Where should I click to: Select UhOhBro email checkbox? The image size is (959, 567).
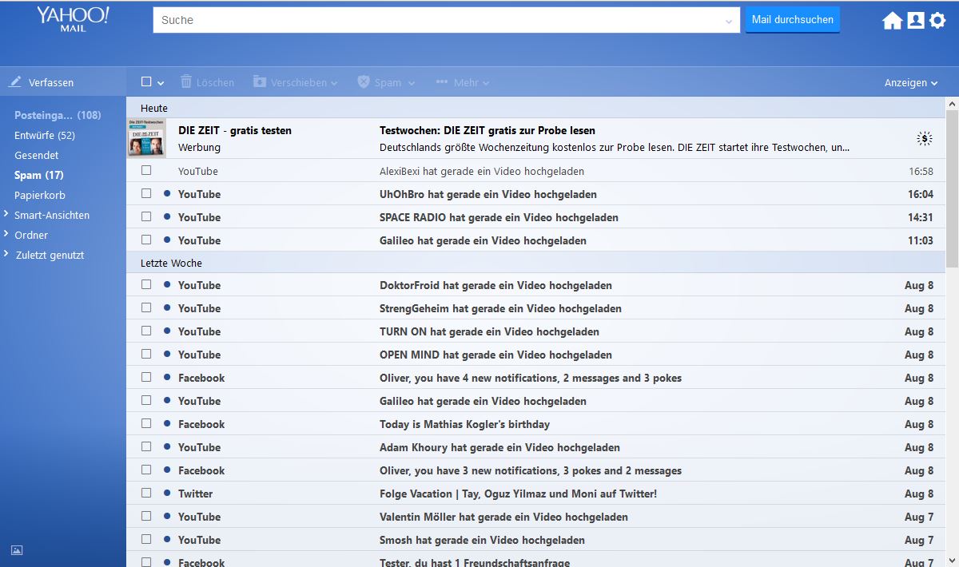tap(146, 193)
